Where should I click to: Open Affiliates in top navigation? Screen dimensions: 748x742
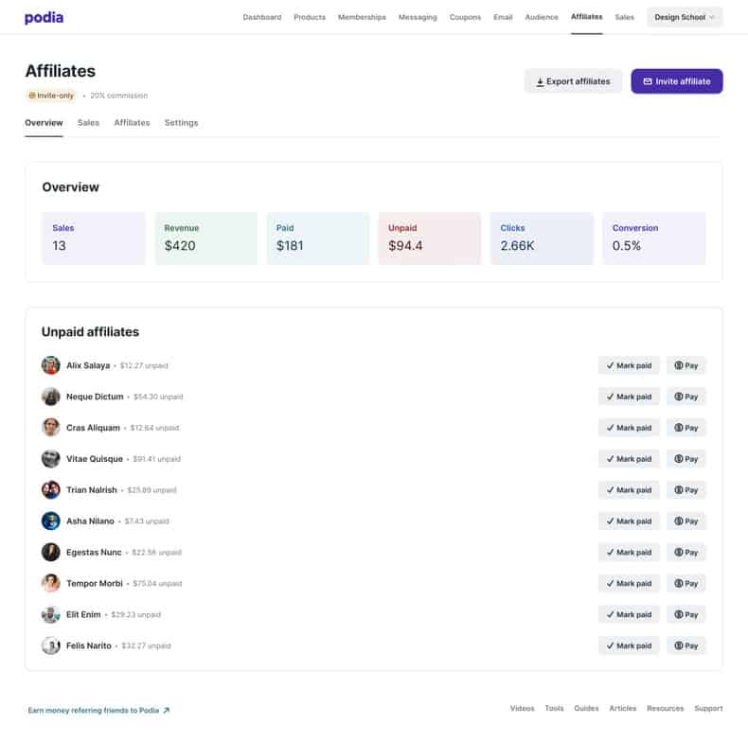point(586,17)
